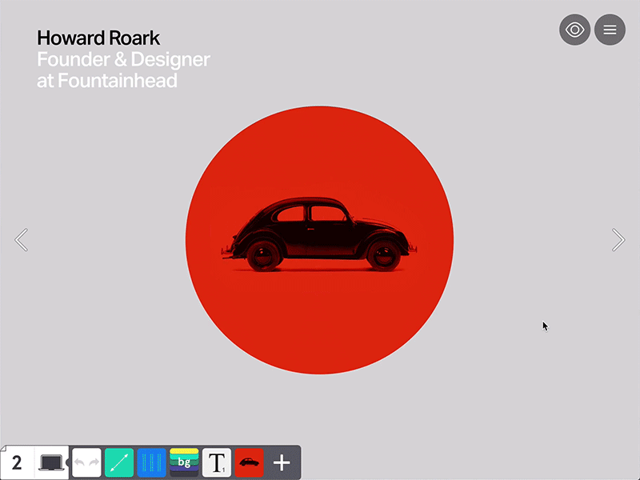Click the "Howard Roark" heading

pyautogui.click(x=98, y=38)
